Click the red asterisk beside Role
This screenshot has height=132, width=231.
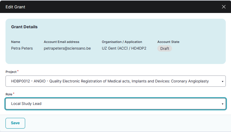pos(14,93)
